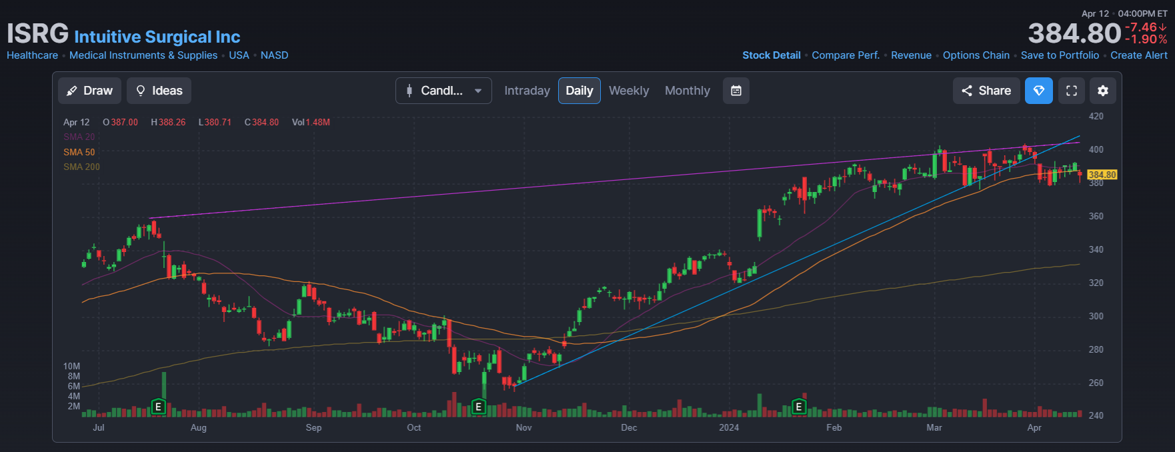
Task: Click the ISRG ticker symbol
Action: click(x=38, y=33)
